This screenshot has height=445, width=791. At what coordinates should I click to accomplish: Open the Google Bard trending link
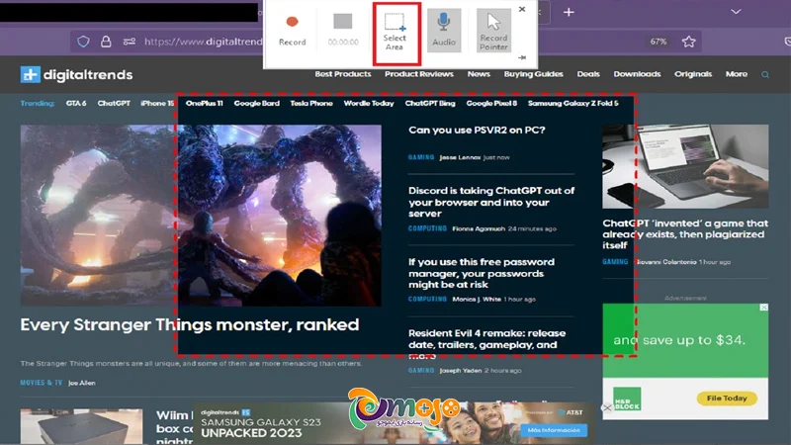[256, 104]
